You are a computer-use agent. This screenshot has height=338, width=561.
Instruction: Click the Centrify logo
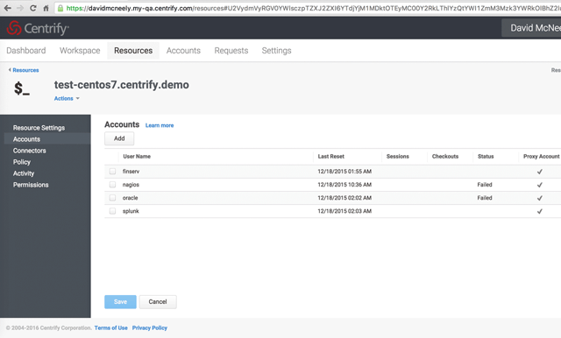click(38, 28)
